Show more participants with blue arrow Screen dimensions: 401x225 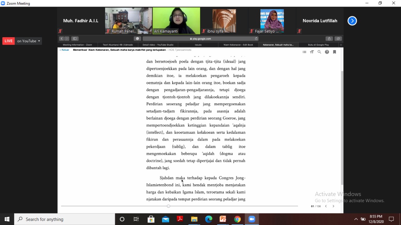click(352, 21)
